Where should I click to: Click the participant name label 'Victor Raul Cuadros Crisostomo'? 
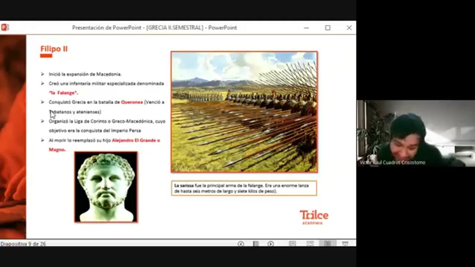(x=392, y=162)
